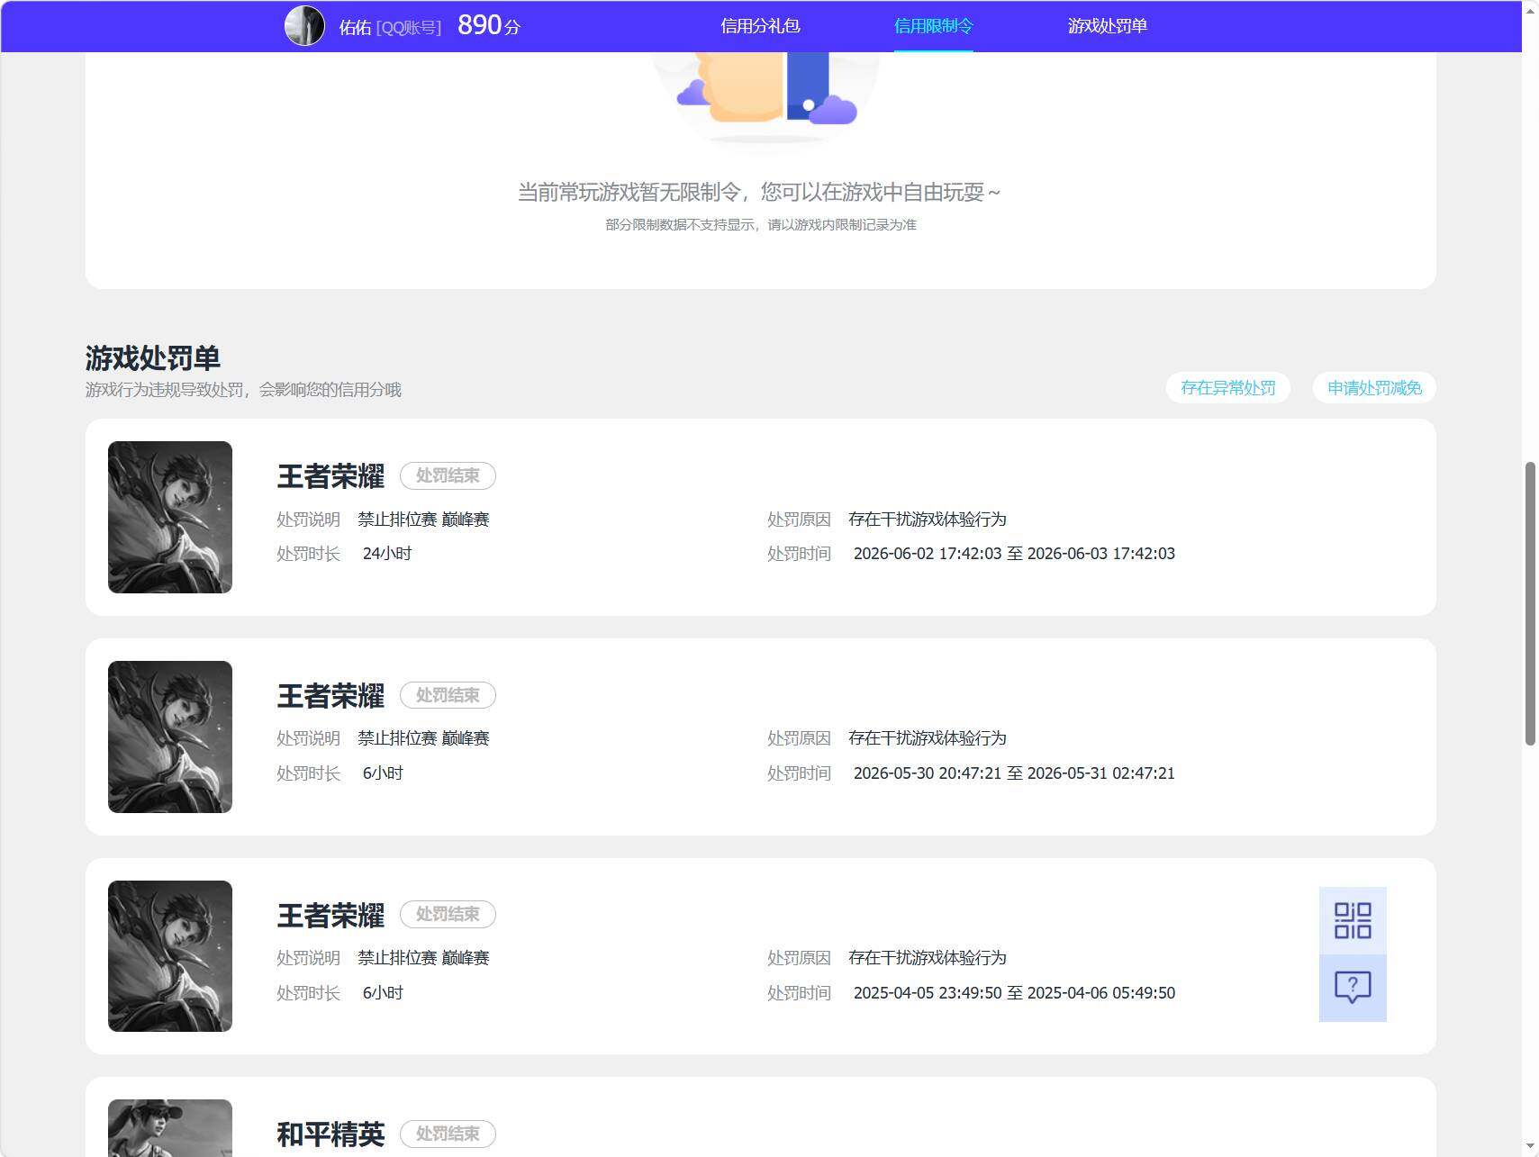Click 处罚结束 badge on 2026-05-30 penalty
The width and height of the screenshot is (1539, 1157).
click(448, 695)
